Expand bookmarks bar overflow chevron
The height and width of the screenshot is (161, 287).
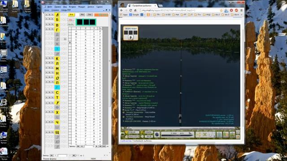[x=242, y=15]
